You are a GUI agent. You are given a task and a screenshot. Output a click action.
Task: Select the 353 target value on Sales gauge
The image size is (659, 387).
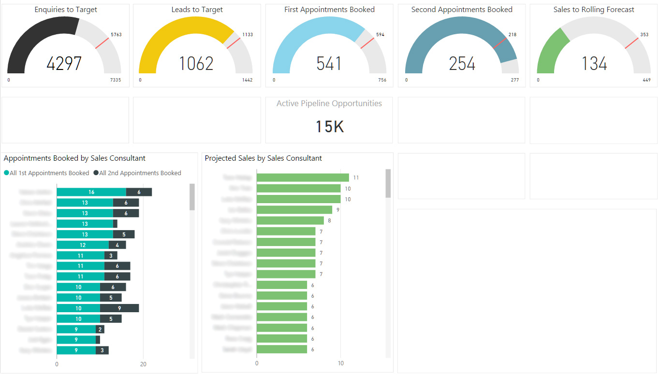[644, 35]
